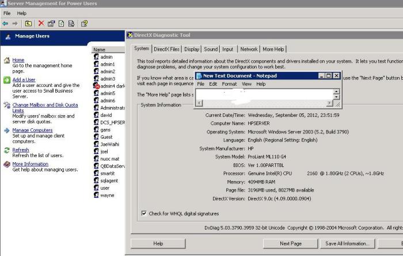Click the Export List toolbar icon
The image size is (403, 256).
[x=71, y=24]
